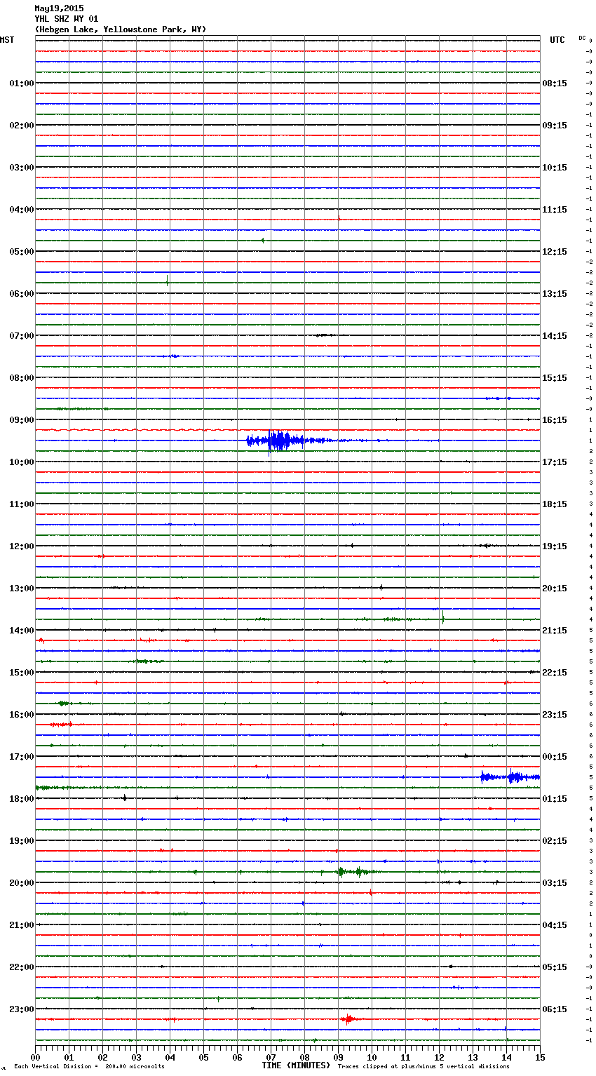Click the TIME (MINUTES) axis title
The width and height of the screenshot is (596, 1076).
pos(296,1065)
